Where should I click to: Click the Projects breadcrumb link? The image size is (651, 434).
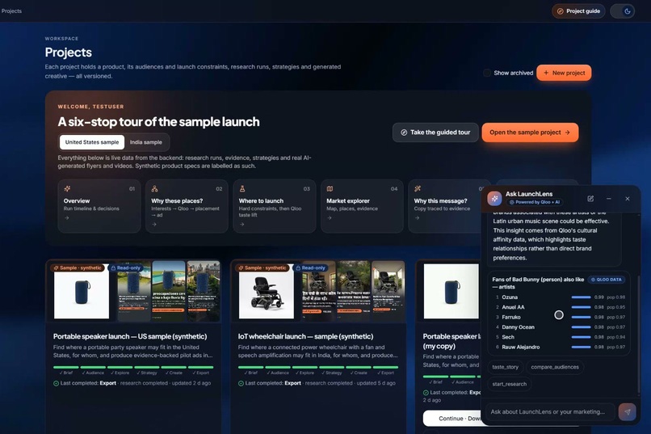(11, 11)
